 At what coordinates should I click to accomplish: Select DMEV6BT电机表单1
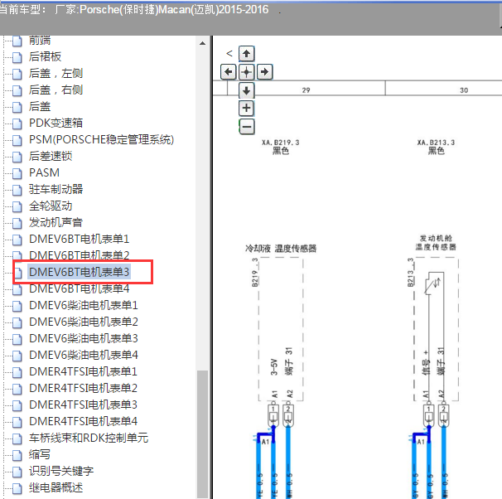[x=79, y=239]
